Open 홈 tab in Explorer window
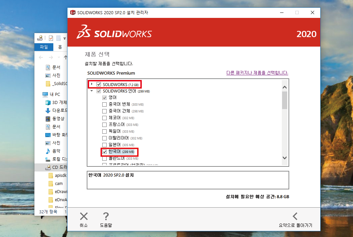 click(x=60, y=47)
